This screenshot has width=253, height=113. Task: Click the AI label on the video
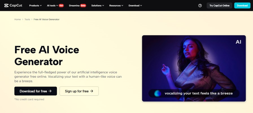pos(238,42)
